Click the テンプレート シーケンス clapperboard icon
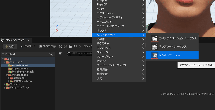The image size is (215, 110). 155,47
